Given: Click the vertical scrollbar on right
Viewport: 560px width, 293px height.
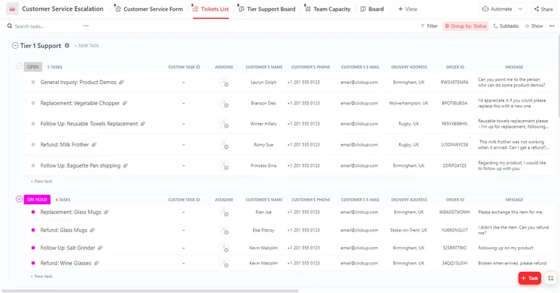Looking at the screenshot, I should point(558,77).
